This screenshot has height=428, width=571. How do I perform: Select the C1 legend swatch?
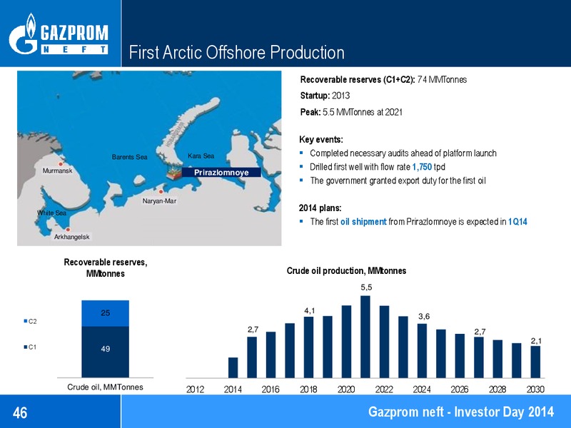[x=26, y=347]
